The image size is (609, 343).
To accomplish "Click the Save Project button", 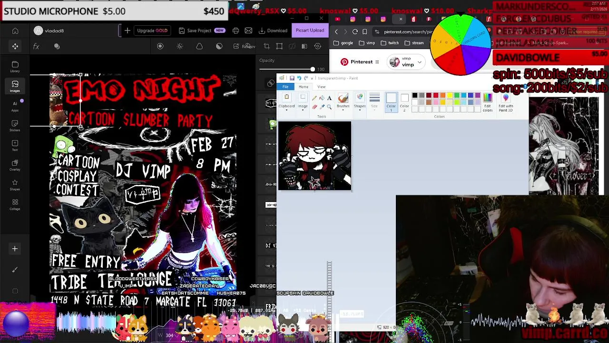I will 201,30.
